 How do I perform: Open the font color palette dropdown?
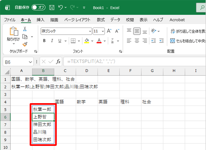click(105, 41)
